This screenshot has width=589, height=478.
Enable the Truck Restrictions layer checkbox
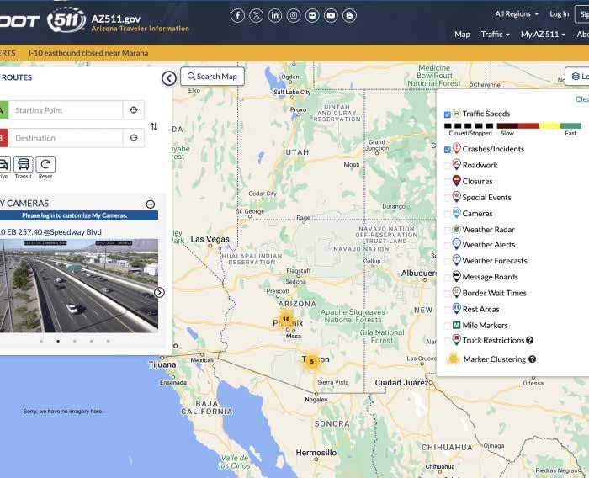point(448,341)
